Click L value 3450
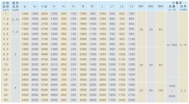189x104 pixels. tap(102, 100)
